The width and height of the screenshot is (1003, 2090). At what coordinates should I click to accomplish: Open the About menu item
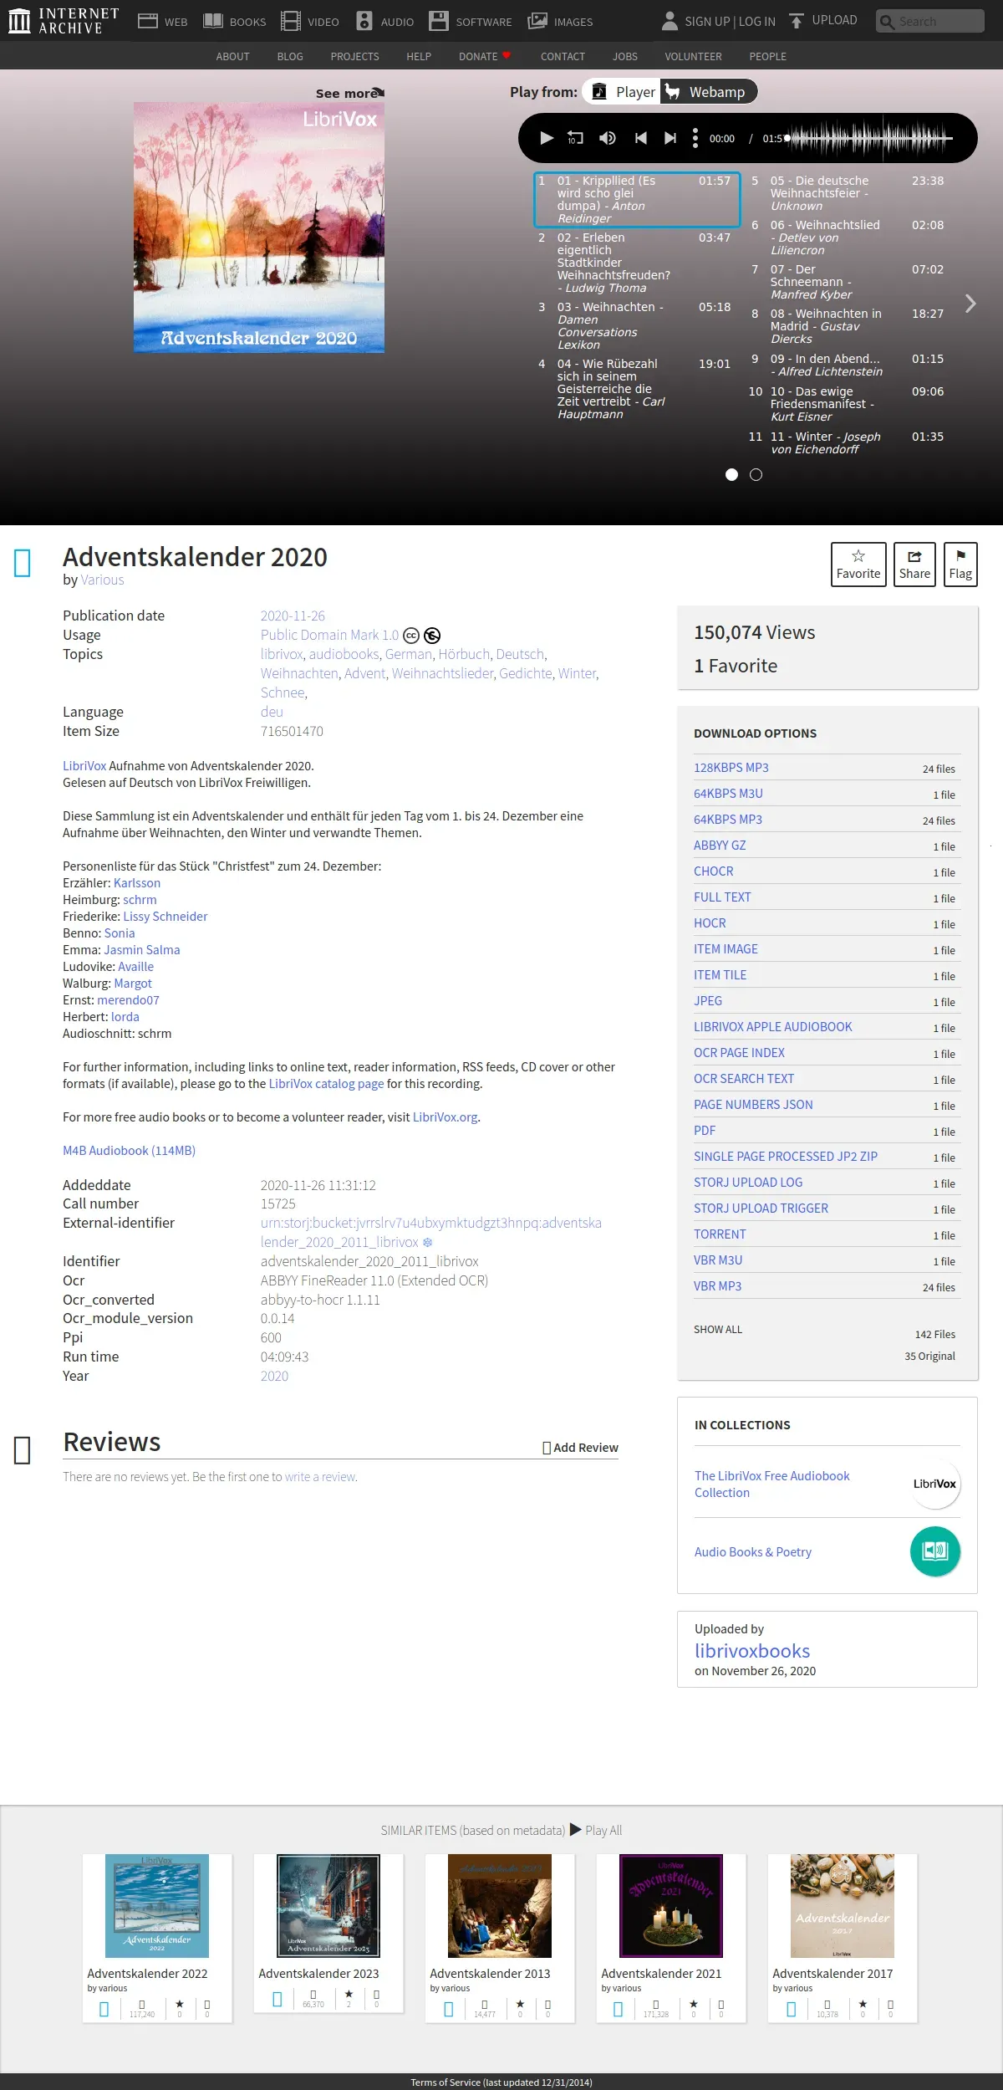232,57
